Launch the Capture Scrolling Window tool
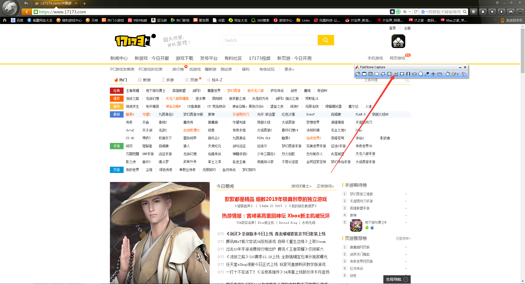This screenshot has height=284, width=525. pos(396,74)
